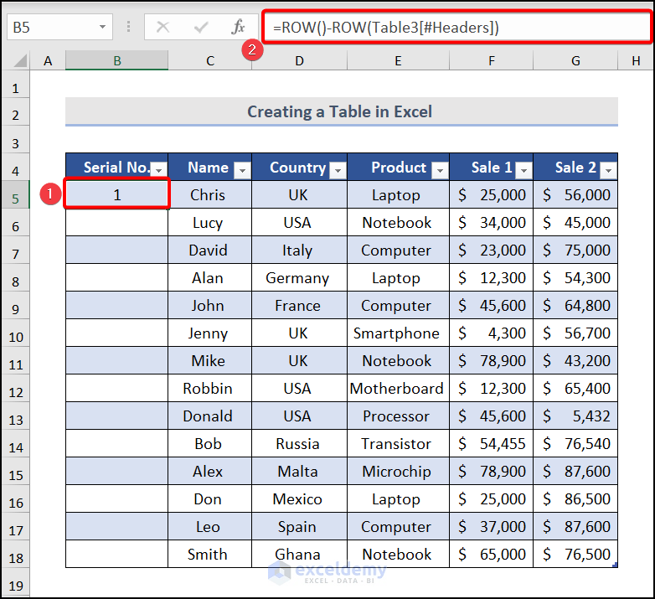This screenshot has height=599, width=655.
Task: Select the cell containing David
Action: [209, 250]
